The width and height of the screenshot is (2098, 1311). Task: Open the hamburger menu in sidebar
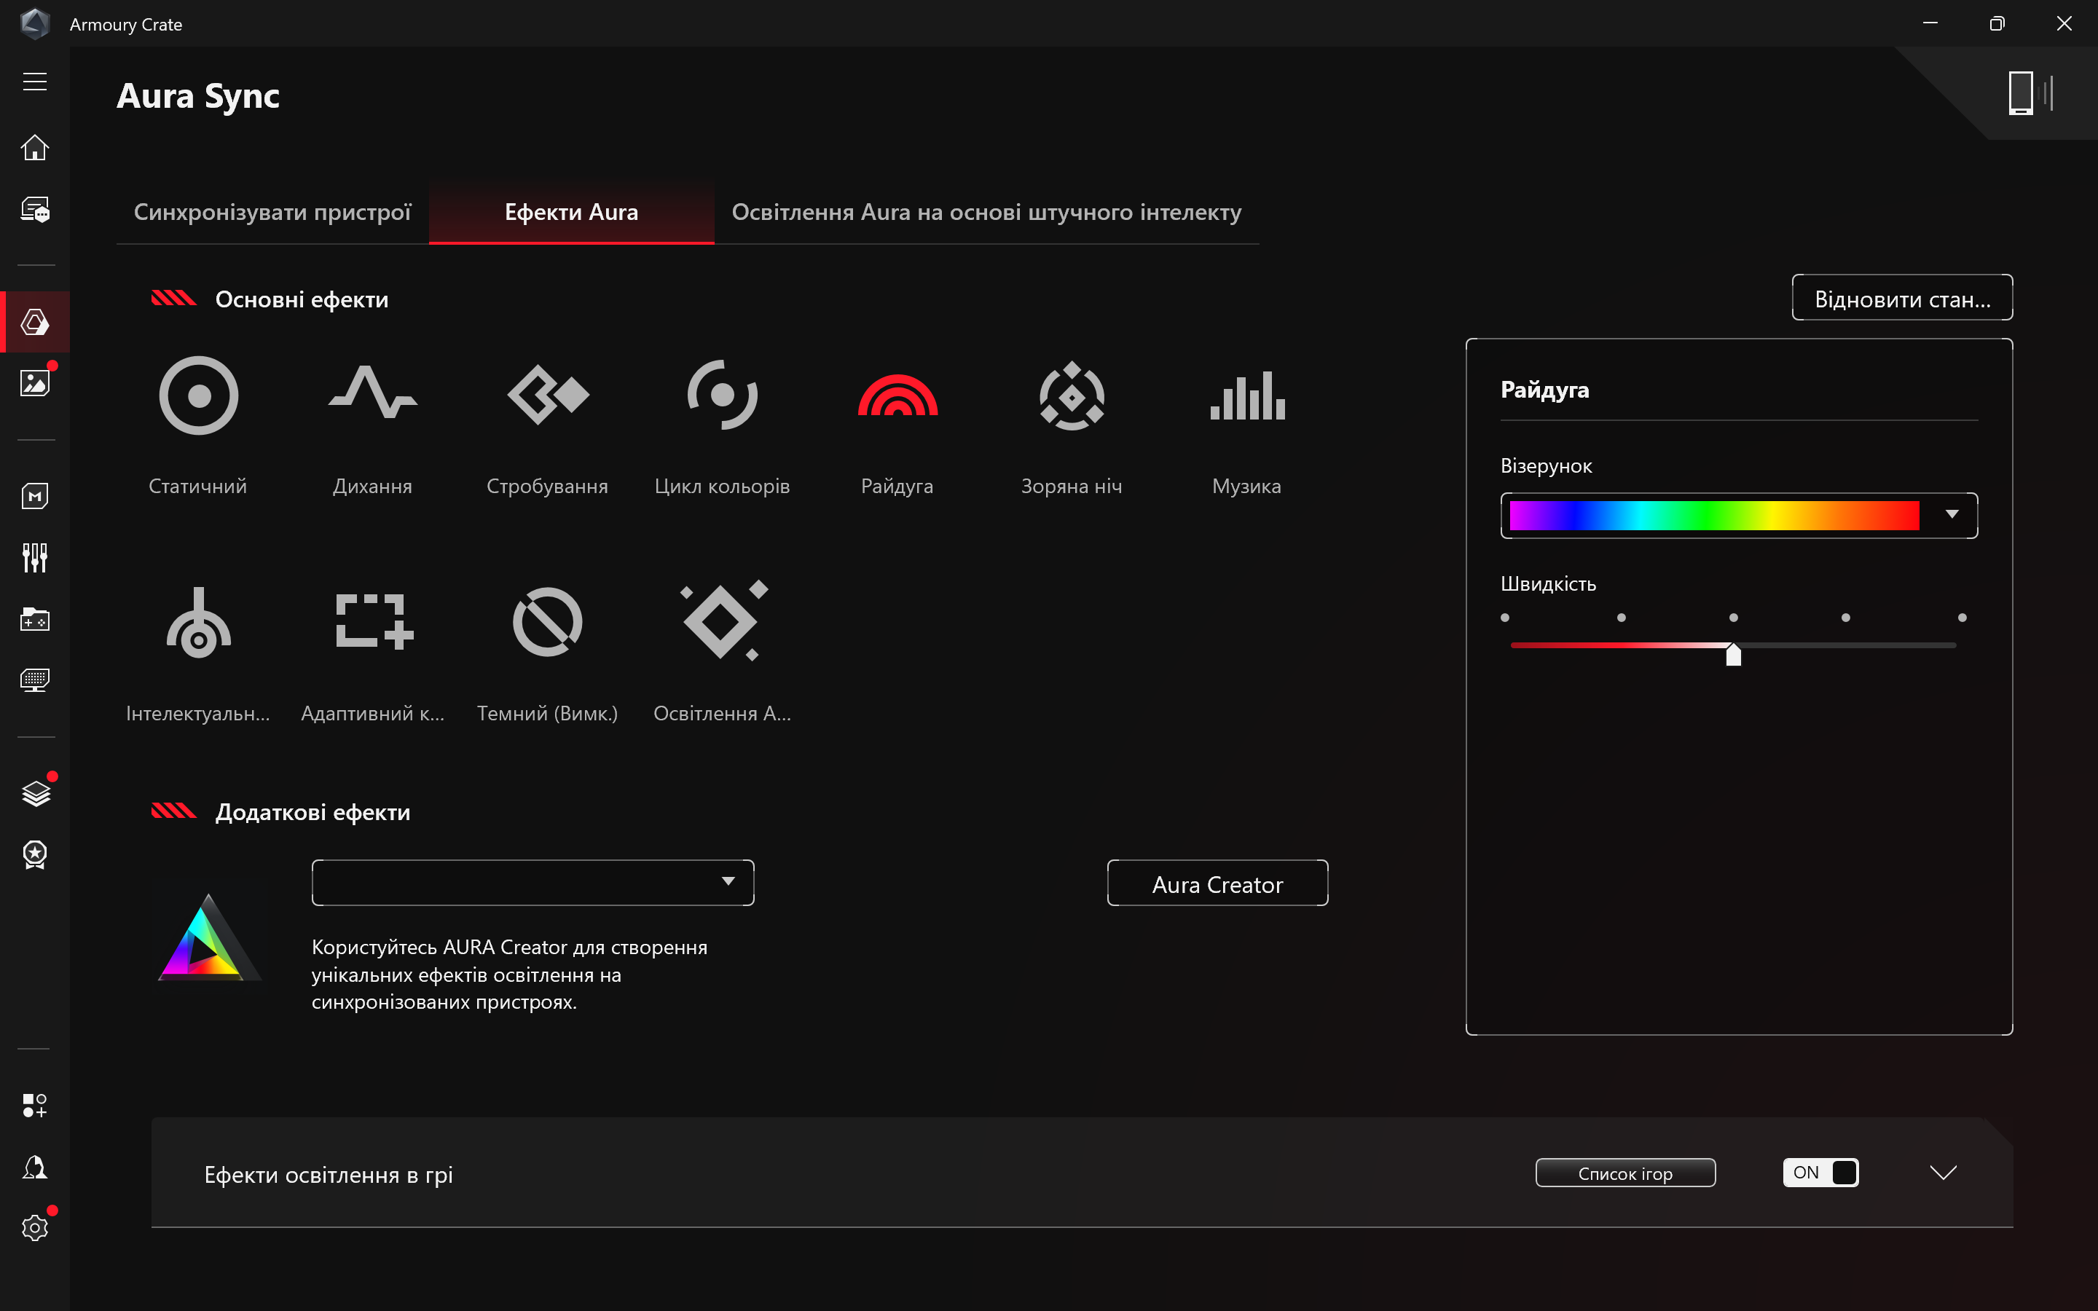(35, 82)
